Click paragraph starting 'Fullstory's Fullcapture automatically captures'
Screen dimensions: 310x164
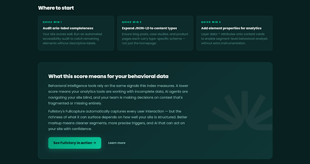point(118,120)
